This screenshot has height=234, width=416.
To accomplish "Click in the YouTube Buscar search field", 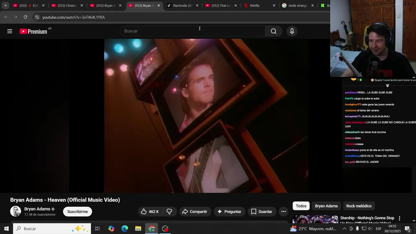I will pyautogui.click(x=192, y=31).
